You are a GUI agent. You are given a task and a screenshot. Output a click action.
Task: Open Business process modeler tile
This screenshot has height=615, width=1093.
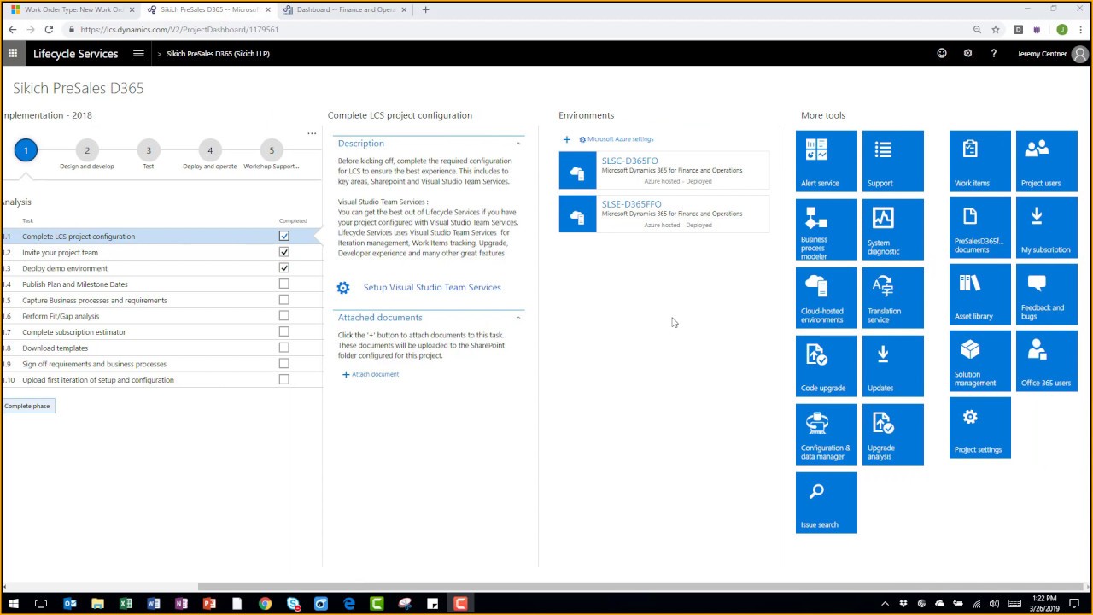826,230
